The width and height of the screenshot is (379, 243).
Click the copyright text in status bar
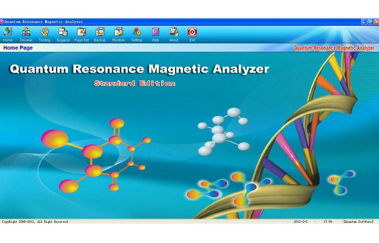tap(35, 222)
